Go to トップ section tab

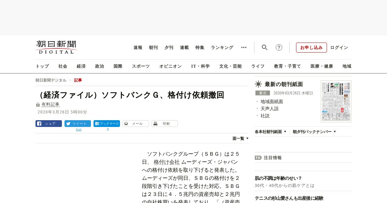[42, 66]
